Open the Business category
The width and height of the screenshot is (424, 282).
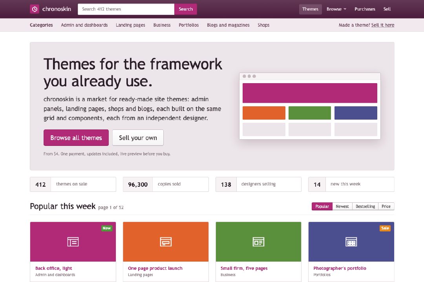162,25
